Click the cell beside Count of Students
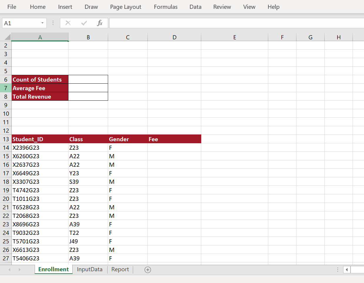 pyautogui.click(x=88, y=79)
